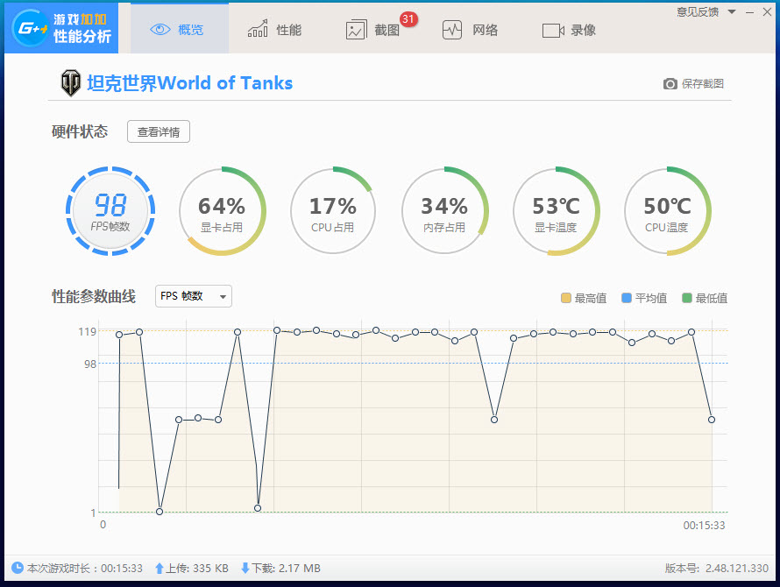Click the red 31 notification badge
Screen dimensions: 780x587
[x=408, y=19]
